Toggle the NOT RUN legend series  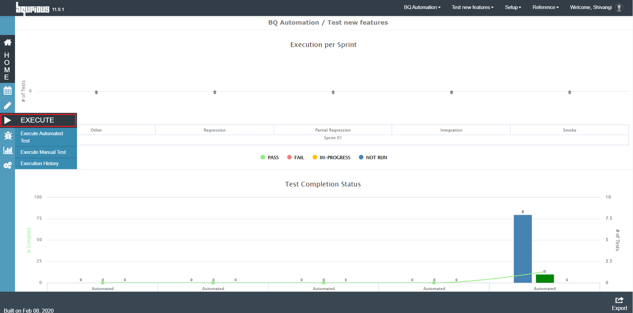[373, 157]
